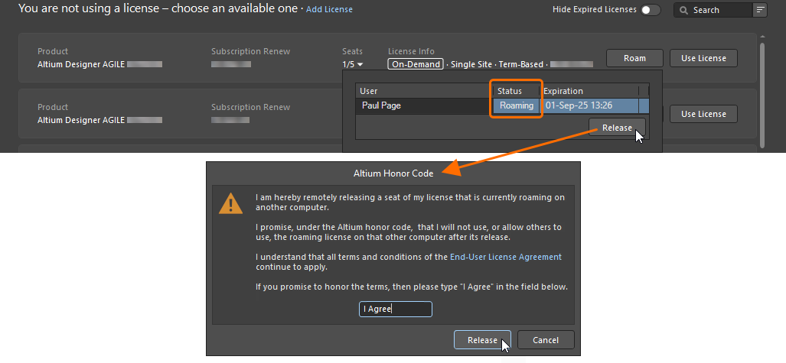Confirm Release in the Honor Code dialog
Screen dimensions: 786x363
(482, 340)
